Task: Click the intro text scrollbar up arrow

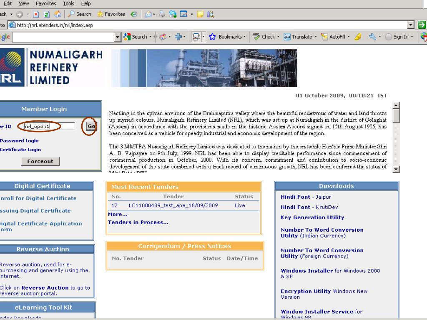Action: click(x=396, y=105)
